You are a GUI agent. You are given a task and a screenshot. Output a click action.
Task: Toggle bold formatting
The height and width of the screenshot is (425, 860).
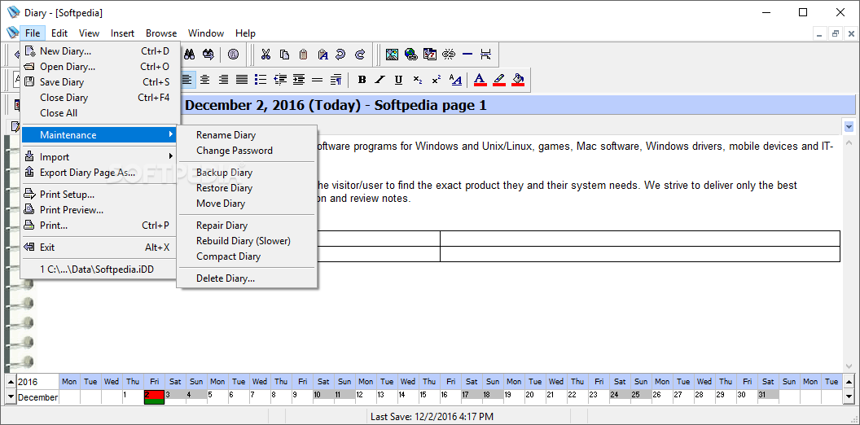click(x=362, y=80)
